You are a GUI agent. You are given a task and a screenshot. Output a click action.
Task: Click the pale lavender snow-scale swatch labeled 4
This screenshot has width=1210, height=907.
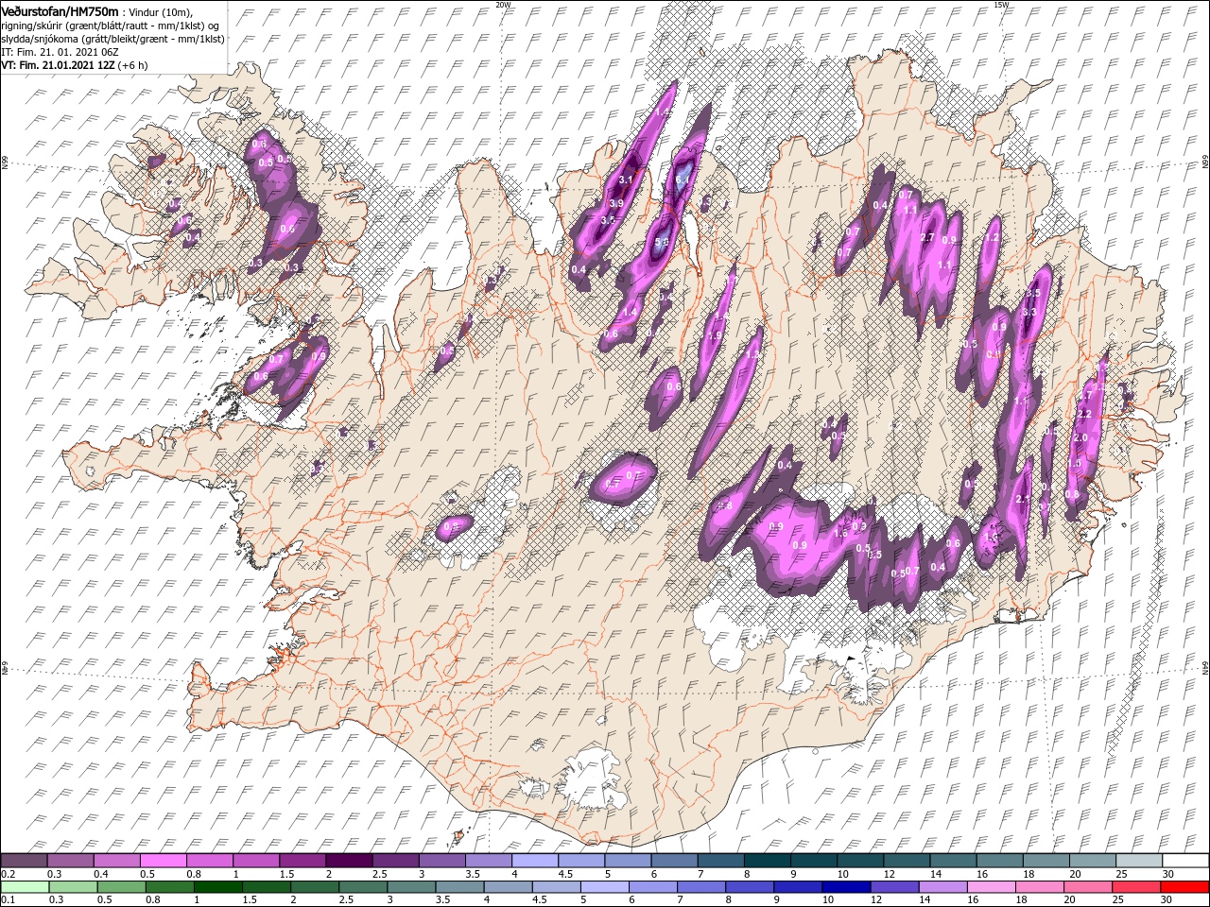[533, 861]
